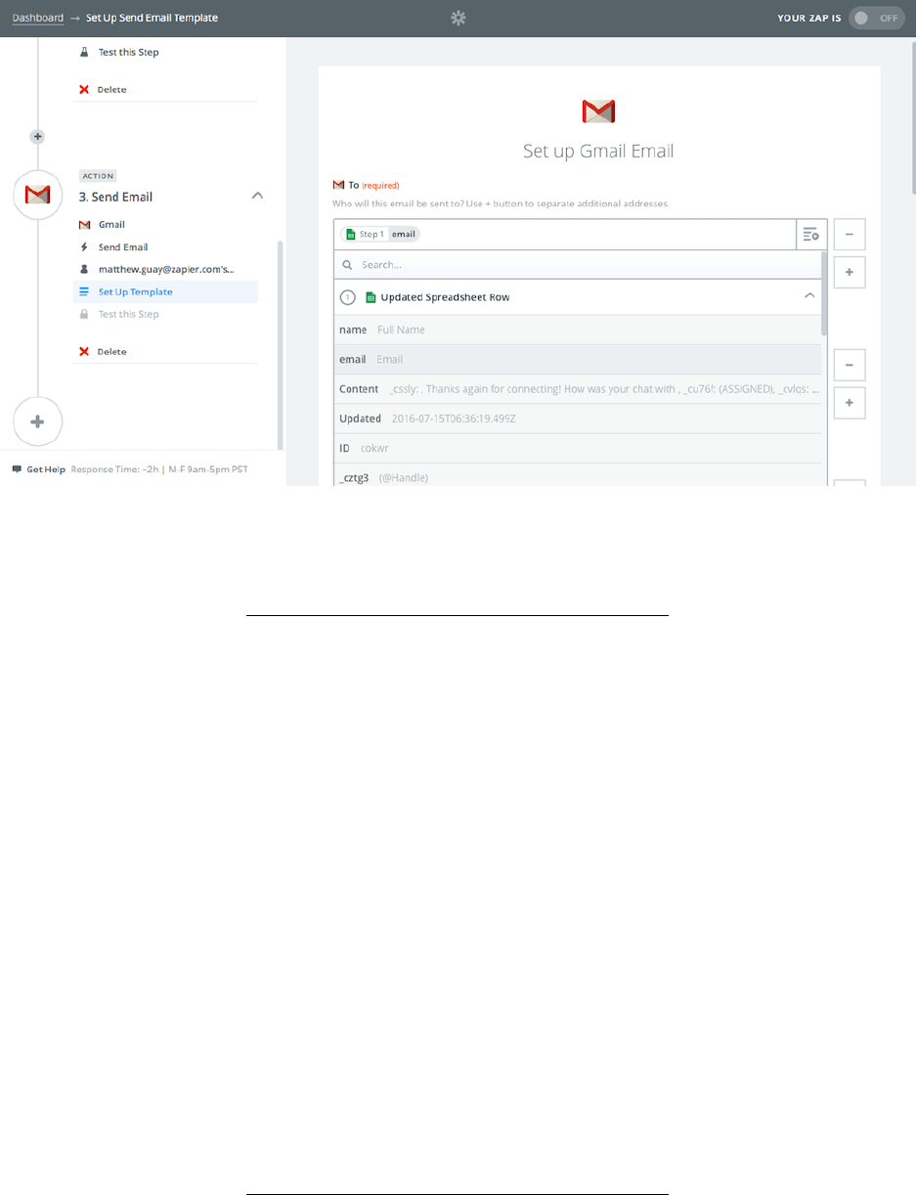Click the second minus button on right
This screenshot has height=1195, width=916.
849,365
